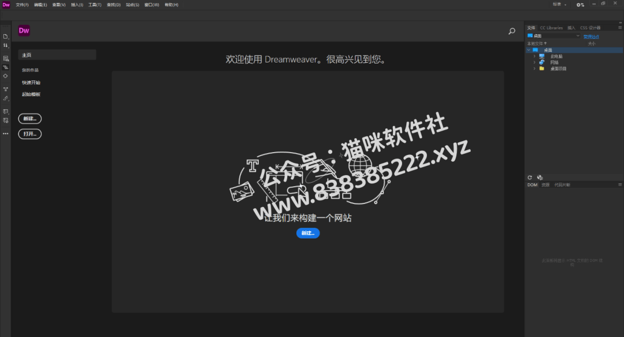Screen dimensions: 624x337
Task: Open the 窗口(W) menu
Action: [x=151, y=5]
